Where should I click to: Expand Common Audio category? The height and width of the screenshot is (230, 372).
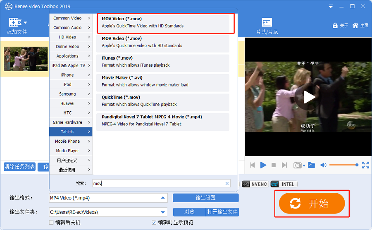[71, 28]
